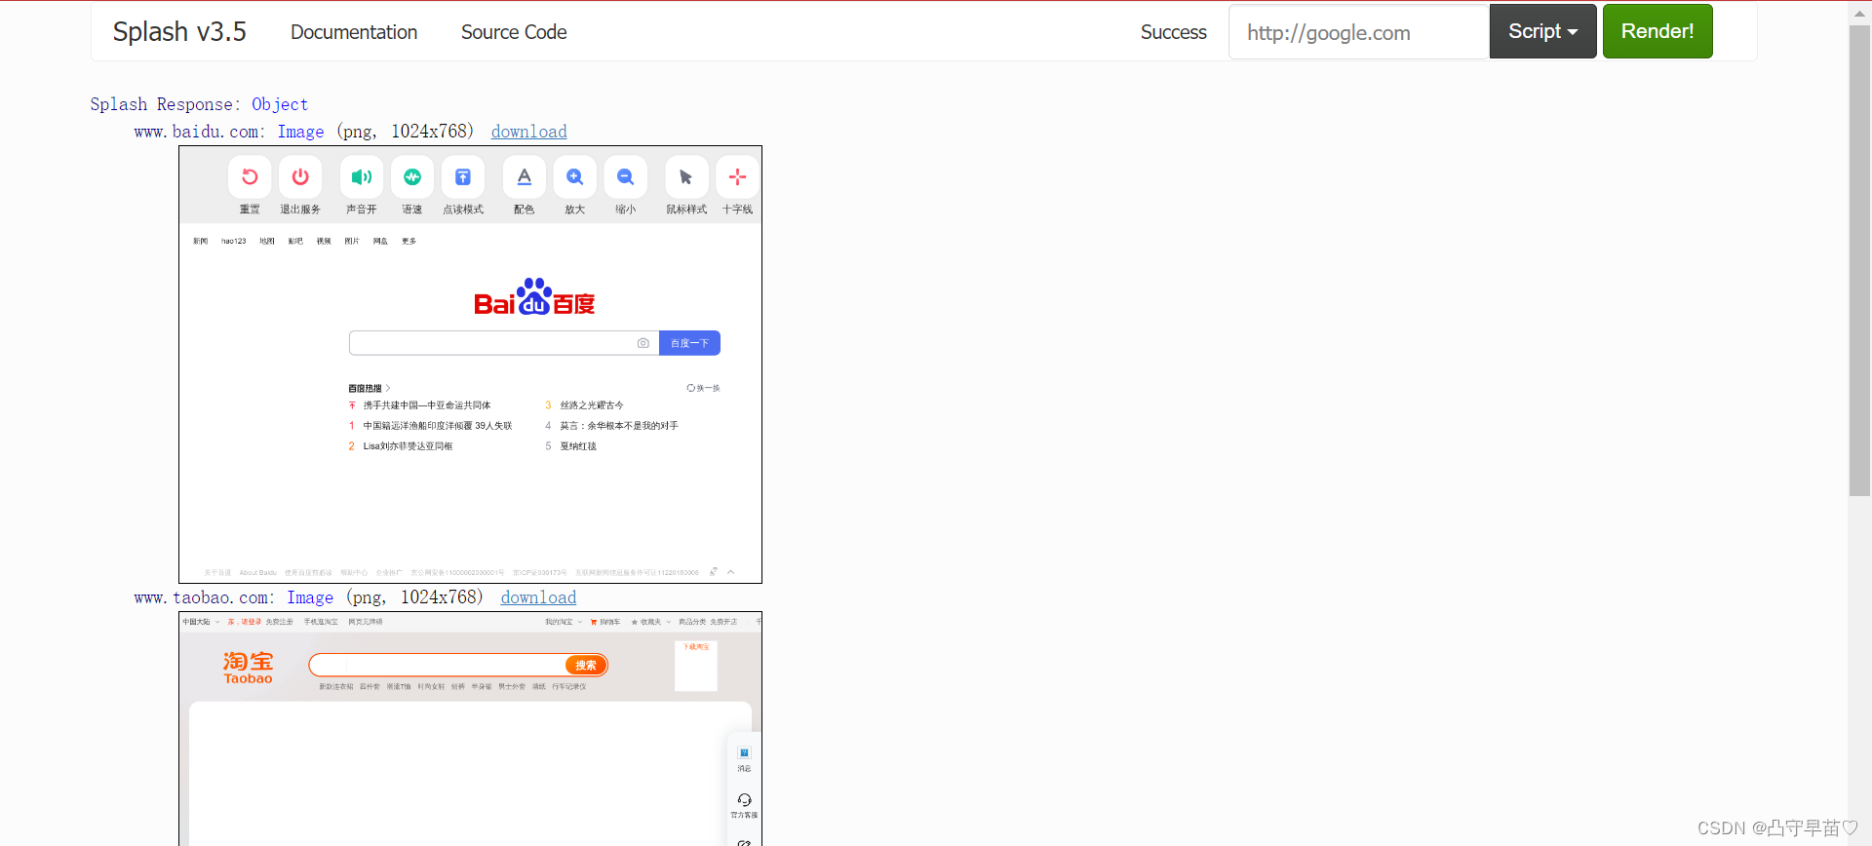Click the page vertical scrollbar thumb
1872x846 pixels.
tap(1859, 260)
